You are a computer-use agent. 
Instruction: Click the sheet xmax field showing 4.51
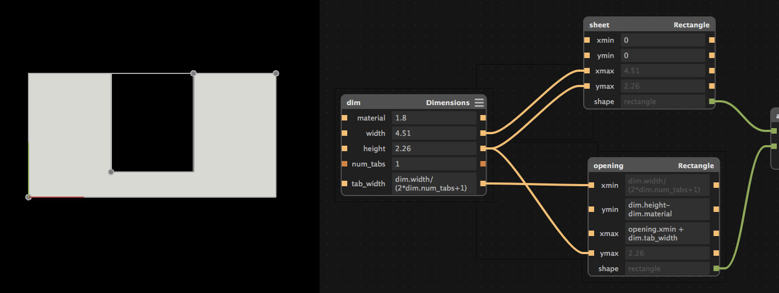point(663,71)
